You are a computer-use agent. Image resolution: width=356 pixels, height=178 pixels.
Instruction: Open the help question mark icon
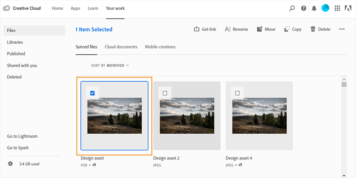[x=303, y=8]
